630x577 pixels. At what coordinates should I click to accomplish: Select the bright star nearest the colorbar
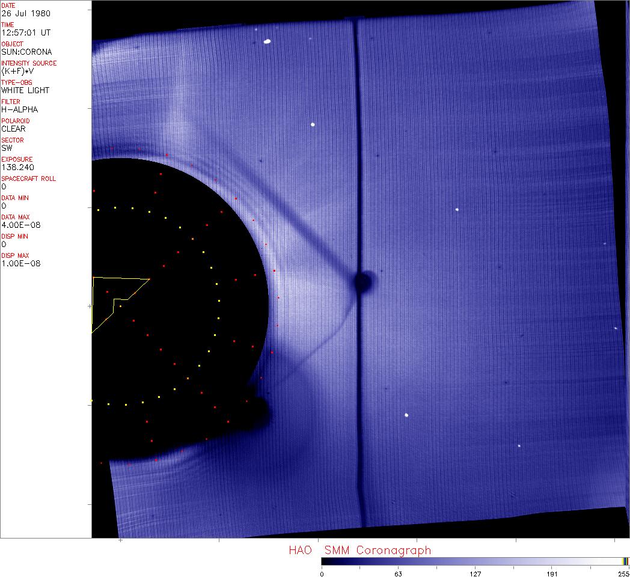click(x=519, y=446)
